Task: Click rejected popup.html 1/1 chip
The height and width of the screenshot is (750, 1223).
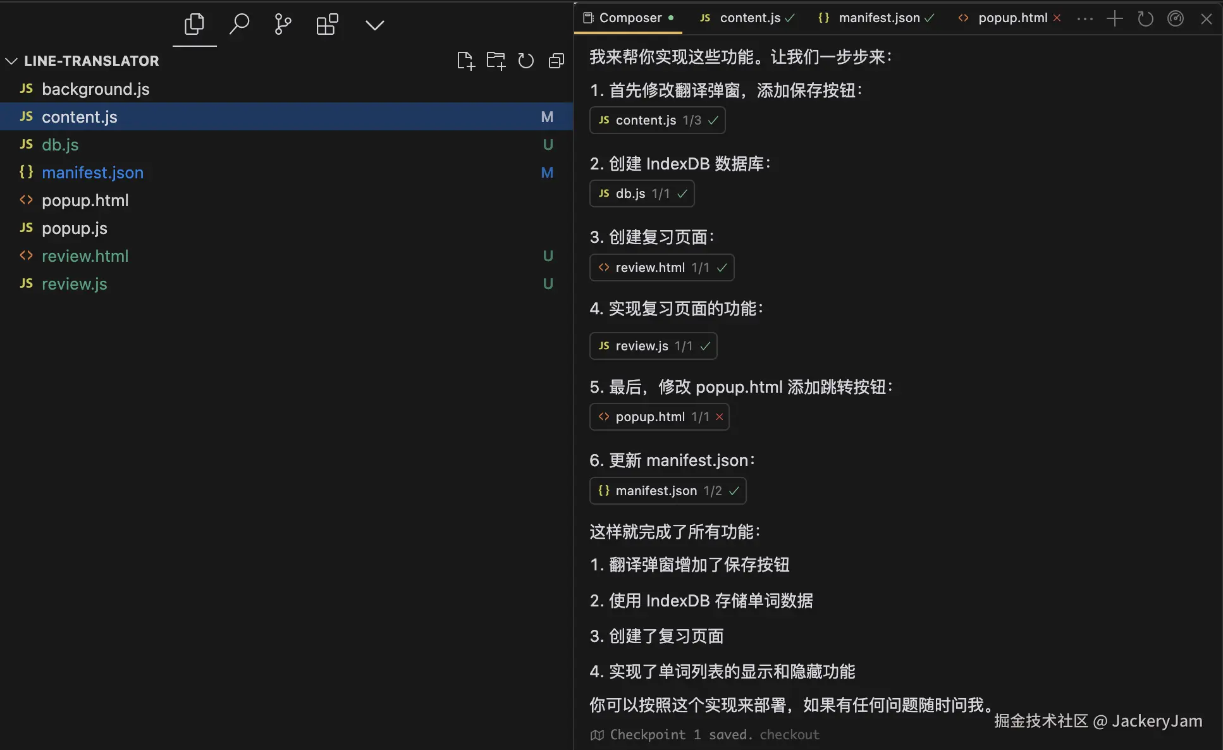Action: 659,417
